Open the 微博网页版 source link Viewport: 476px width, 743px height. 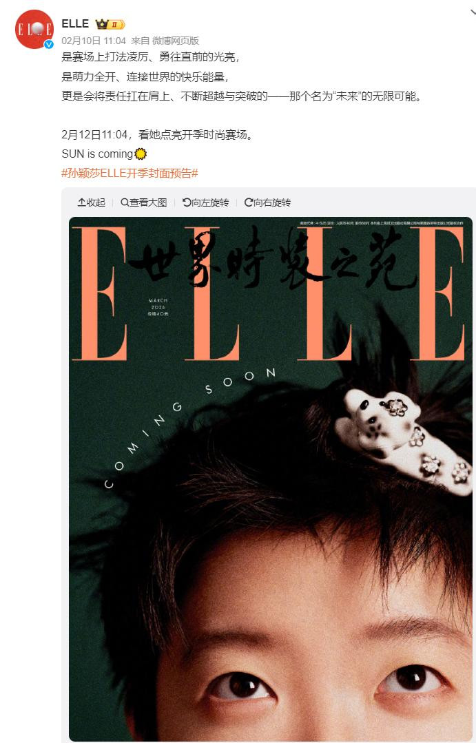176,41
